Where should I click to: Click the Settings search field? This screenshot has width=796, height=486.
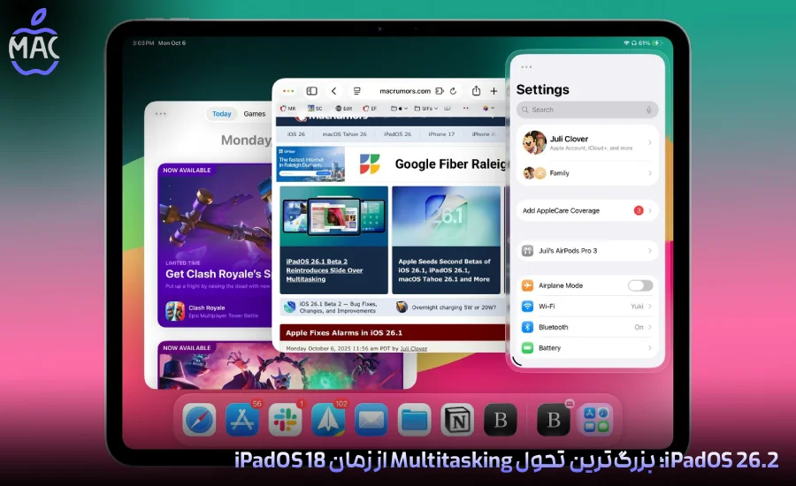[x=587, y=110]
